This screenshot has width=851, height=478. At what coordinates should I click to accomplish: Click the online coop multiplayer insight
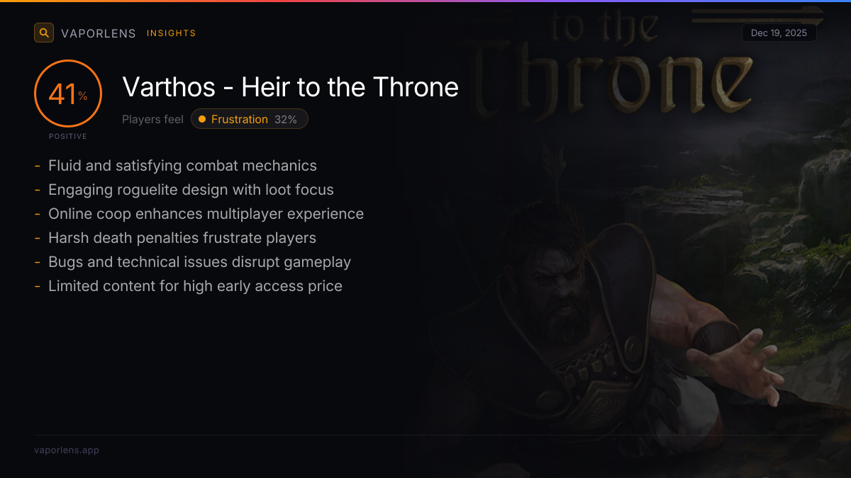(x=206, y=214)
